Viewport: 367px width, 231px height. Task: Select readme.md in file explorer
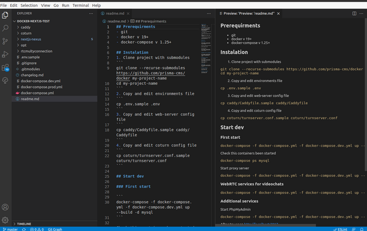[x=54, y=99]
